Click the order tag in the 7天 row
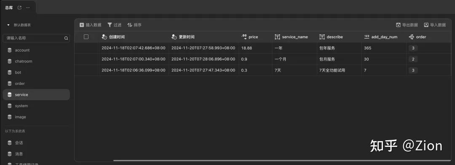This screenshot has width=455, height=165. (x=413, y=70)
